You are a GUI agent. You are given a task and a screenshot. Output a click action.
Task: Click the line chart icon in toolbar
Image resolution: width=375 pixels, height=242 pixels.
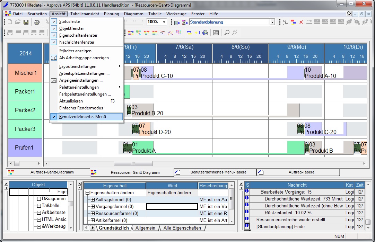tap(171, 33)
